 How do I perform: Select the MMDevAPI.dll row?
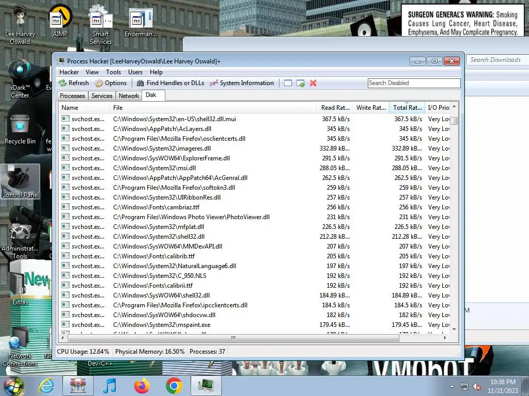point(255,246)
